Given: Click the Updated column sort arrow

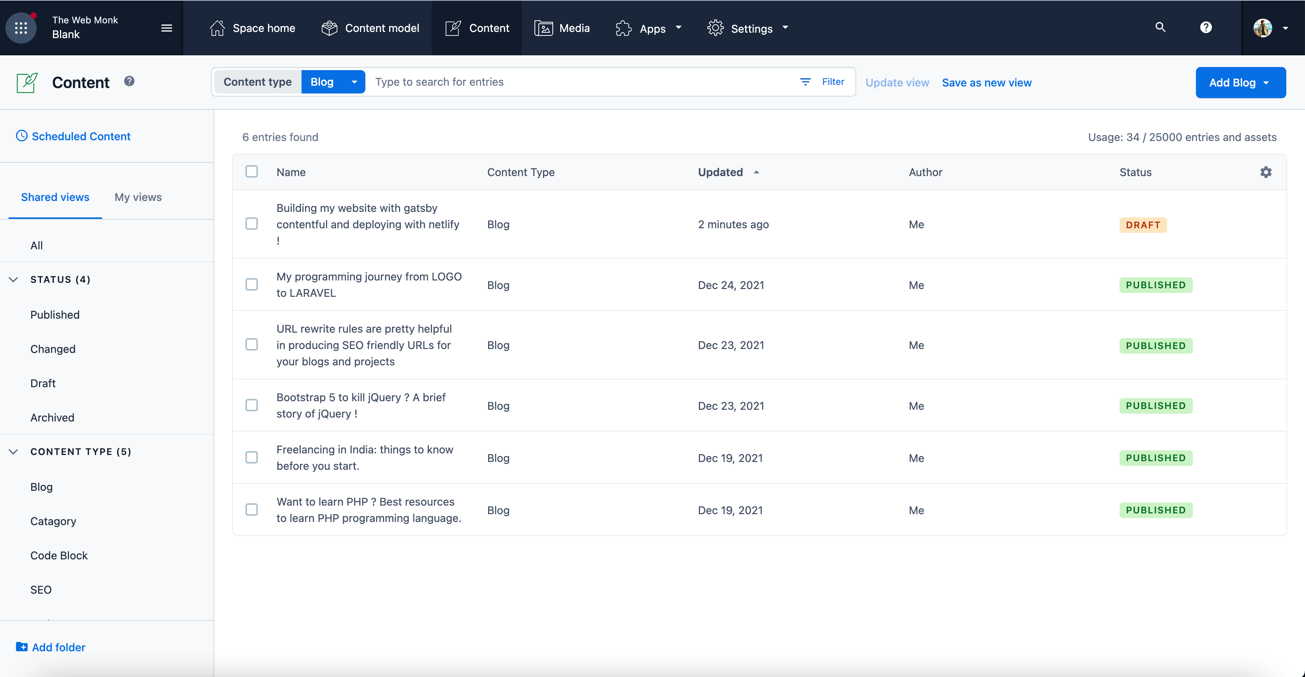Looking at the screenshot, I should tap(757, 172).
